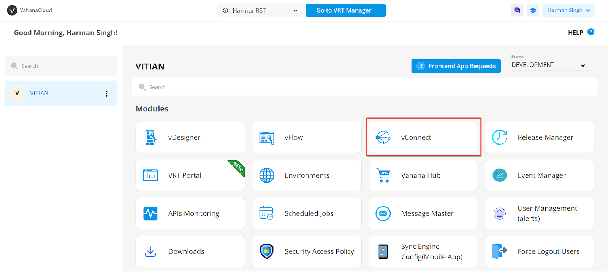Click the Scheduled Jobs calendar icon
608x272 pixels.
coord(266,213)
